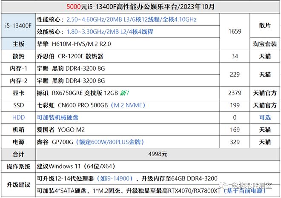This screenshot has height=198, width=281.
Task: Click '七彩虹 CN600 PRO 500GB' cell
Action: pyautogui.click(x=128, y=105)
